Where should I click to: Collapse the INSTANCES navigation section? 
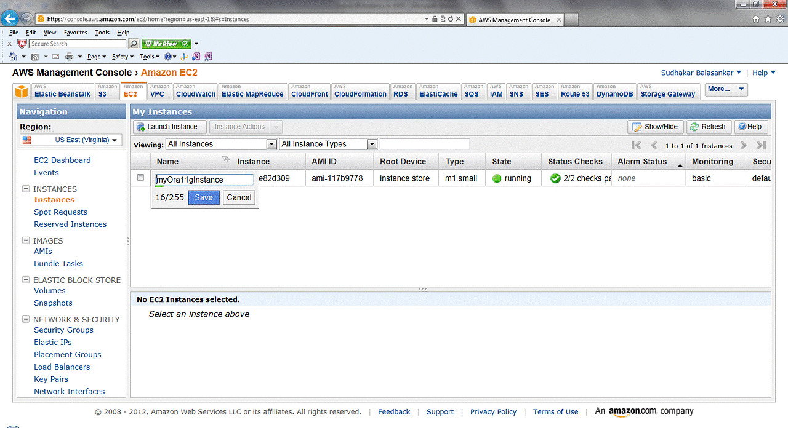(x=26, y=189)
